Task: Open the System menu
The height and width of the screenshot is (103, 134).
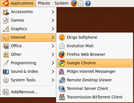Action: (61, 3)
